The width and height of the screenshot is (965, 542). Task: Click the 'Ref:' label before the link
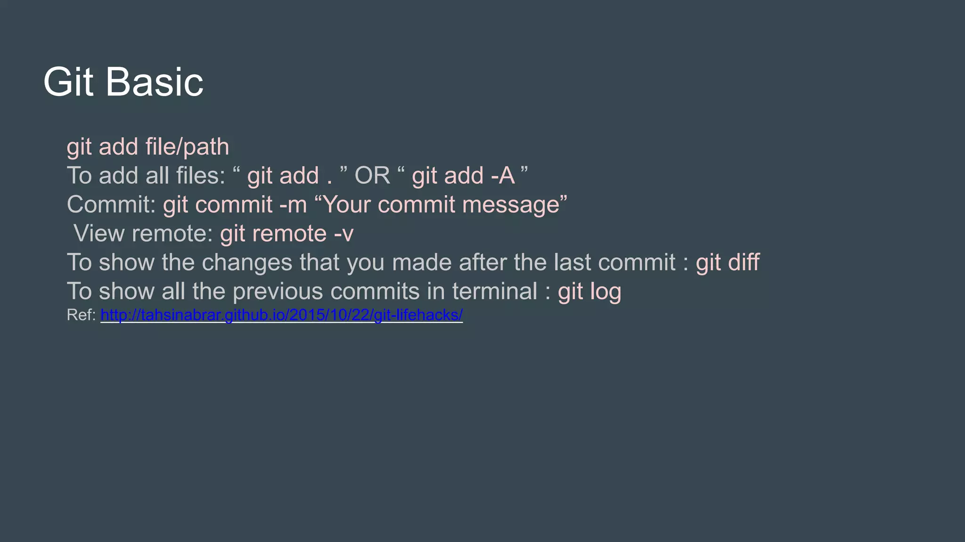point(82,315)
